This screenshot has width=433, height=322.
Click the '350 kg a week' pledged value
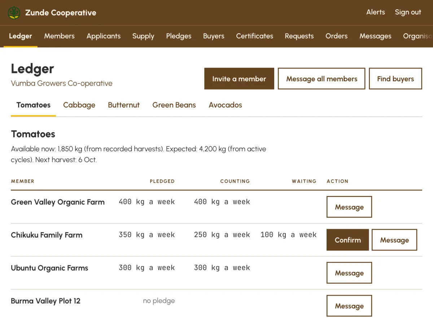click(146, 235)
